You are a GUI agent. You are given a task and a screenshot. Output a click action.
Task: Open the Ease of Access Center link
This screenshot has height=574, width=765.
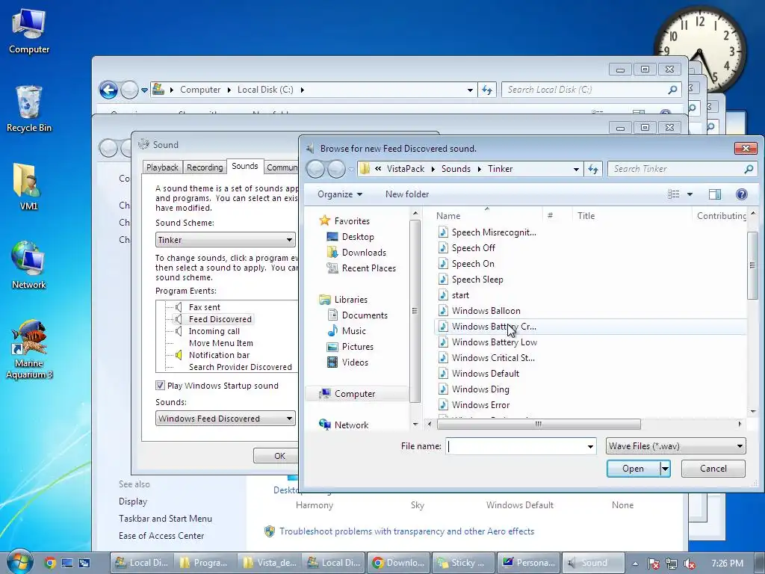pyautogui.click(x=161, y=536)
